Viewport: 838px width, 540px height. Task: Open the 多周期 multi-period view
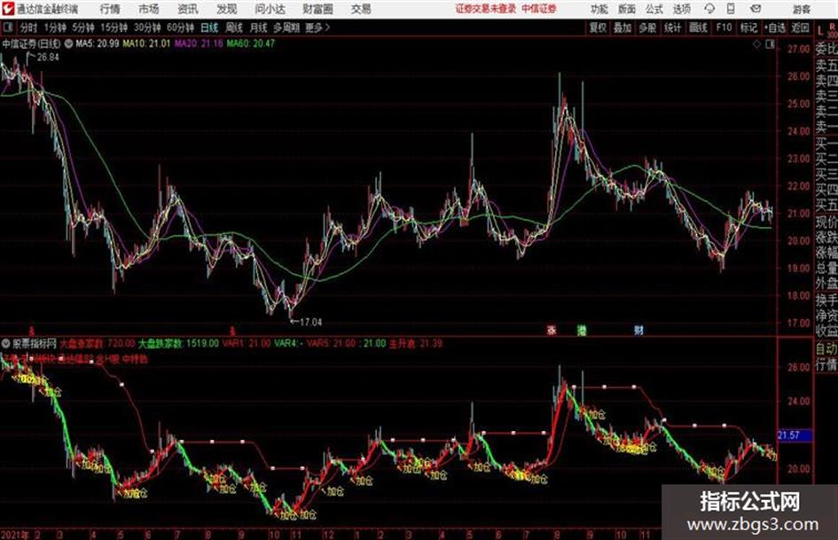pos(286,27)
